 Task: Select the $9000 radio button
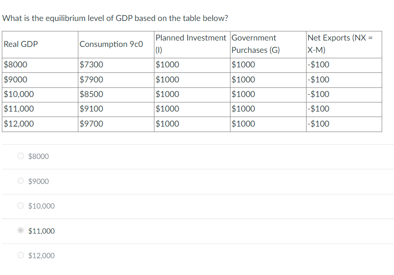pyautogui.click(x=20, y=181)
